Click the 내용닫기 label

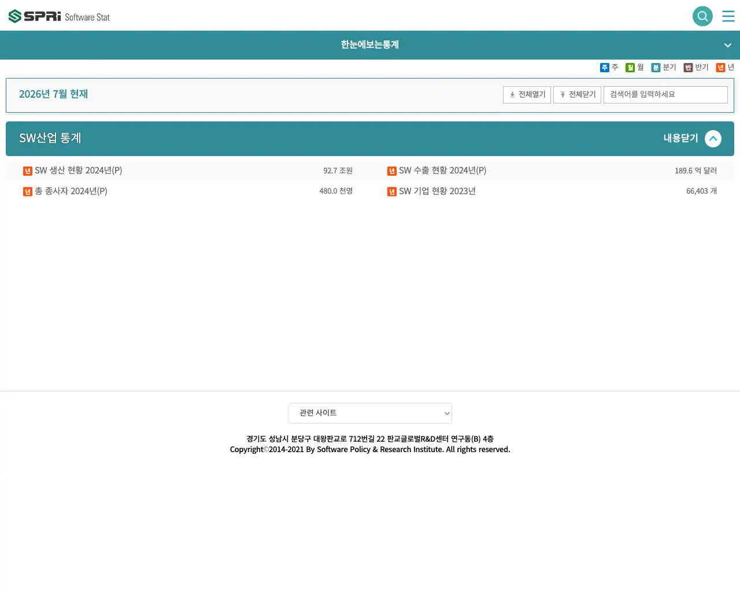(681, 138)
